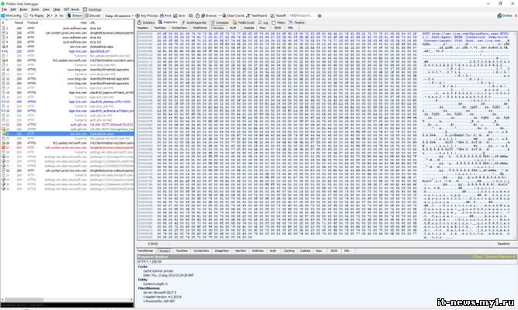Open the View menu

pos(46,9)
